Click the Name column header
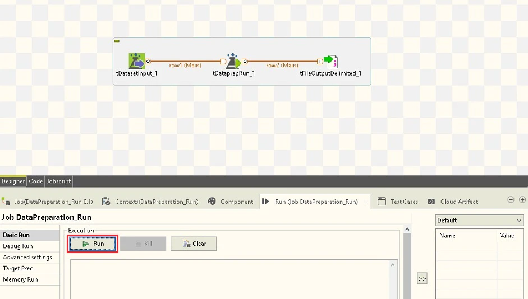 [x=466, y=236]
